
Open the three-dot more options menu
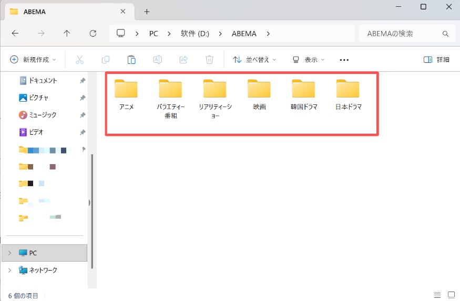344,60
